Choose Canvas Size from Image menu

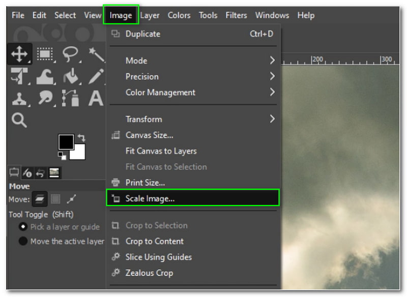click(149, 135)
